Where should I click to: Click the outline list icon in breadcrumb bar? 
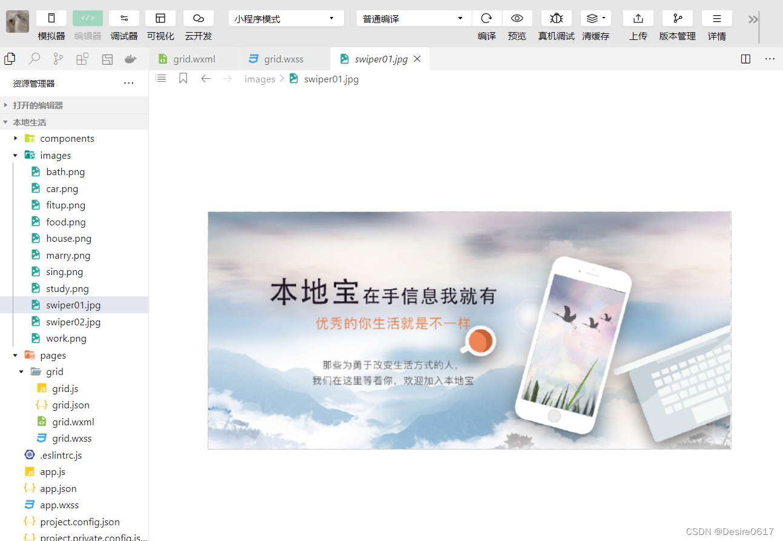coord(160,78)
